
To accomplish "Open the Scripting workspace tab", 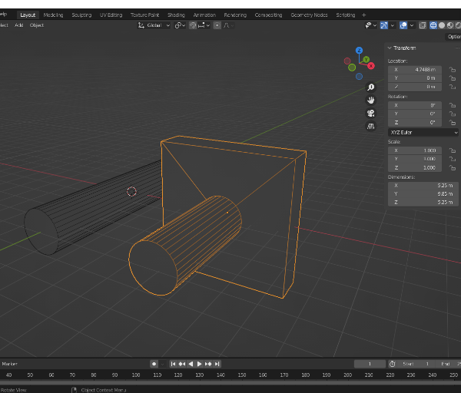I will 346,15.
